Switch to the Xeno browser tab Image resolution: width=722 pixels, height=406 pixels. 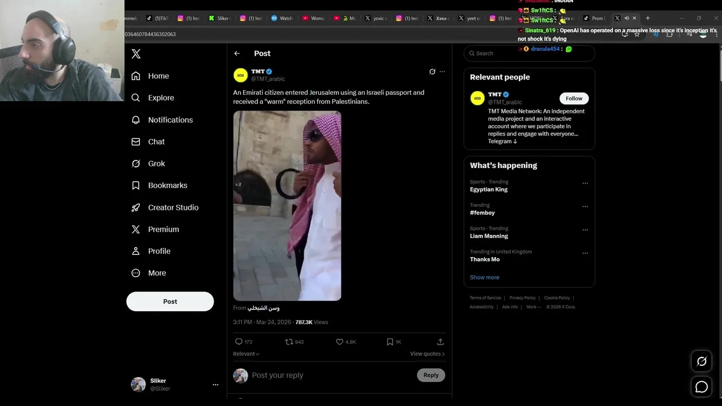[438, 18]
